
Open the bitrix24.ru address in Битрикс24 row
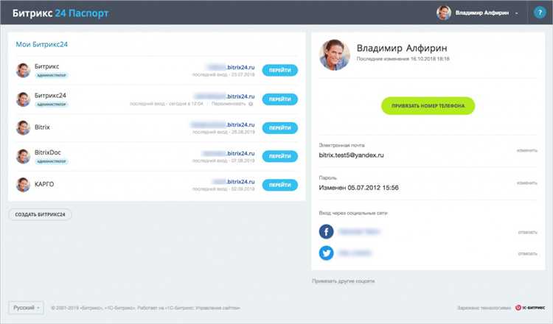(x=224, y=96)
